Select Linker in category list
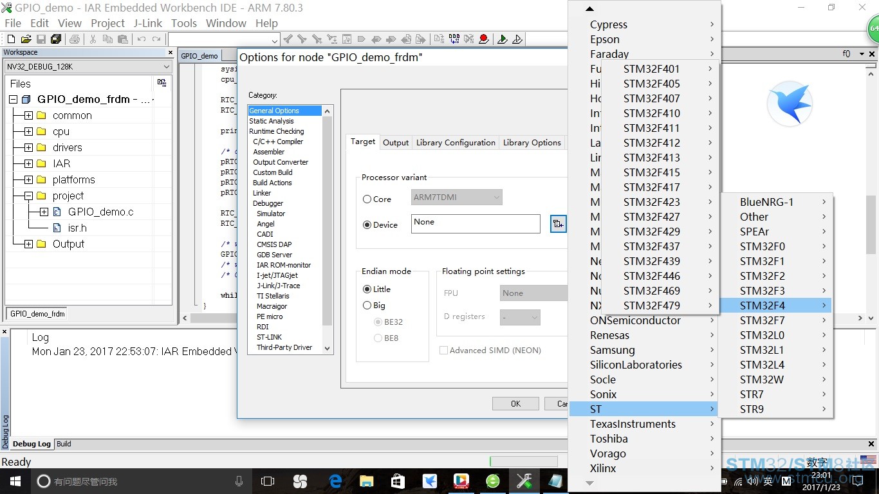This screenshot has width=879, height=494. pos(262,193)
